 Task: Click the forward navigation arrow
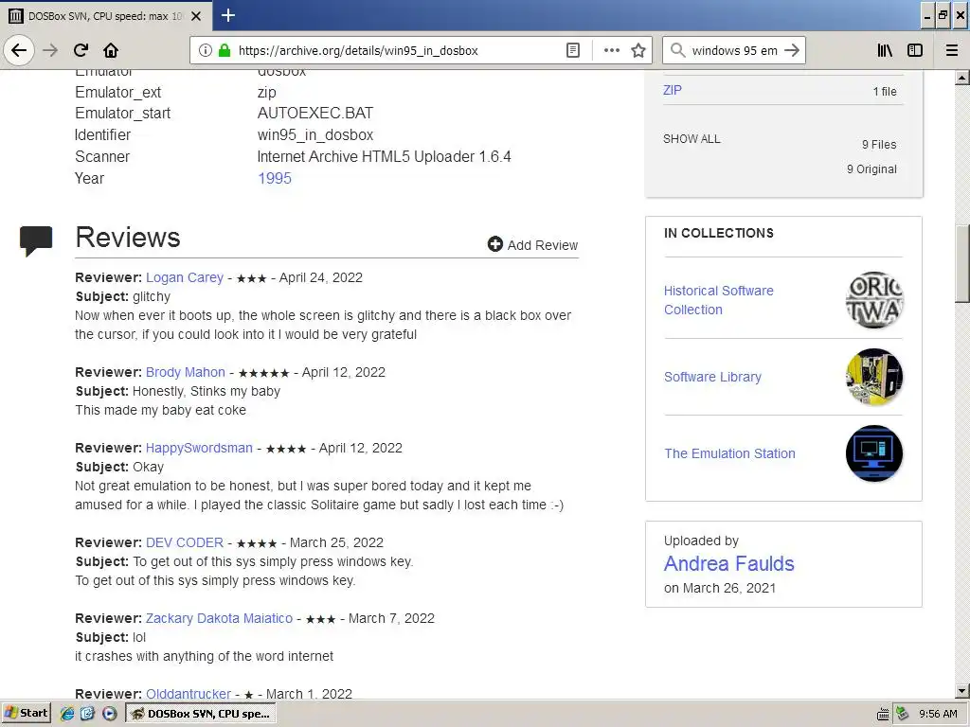point(50,50)
